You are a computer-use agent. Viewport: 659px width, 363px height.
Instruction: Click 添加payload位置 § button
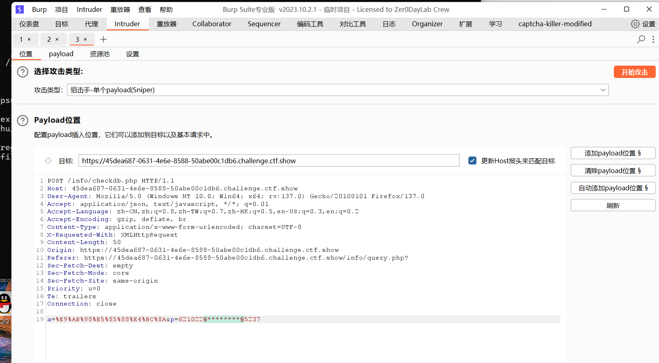pyautogui.click(x=613, y=153)
